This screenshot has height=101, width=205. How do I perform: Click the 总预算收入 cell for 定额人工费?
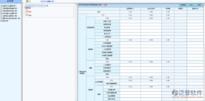pyautogui.click(x=130, y=21)
